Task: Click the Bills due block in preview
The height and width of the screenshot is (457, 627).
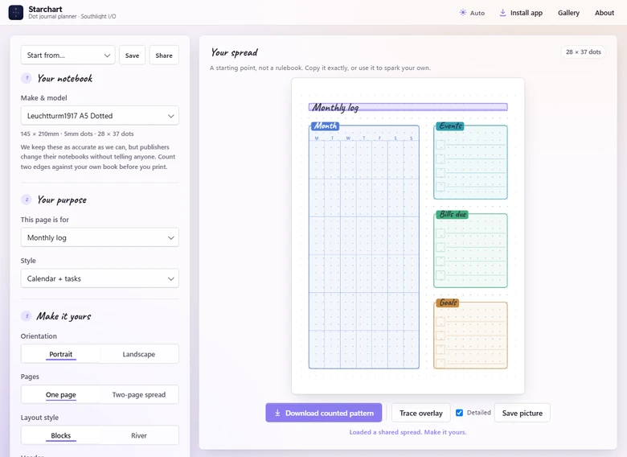Action: coord(470,250)
